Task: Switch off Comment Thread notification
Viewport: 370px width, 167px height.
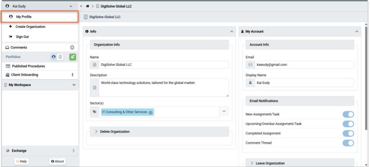Action: click(348, 143)
